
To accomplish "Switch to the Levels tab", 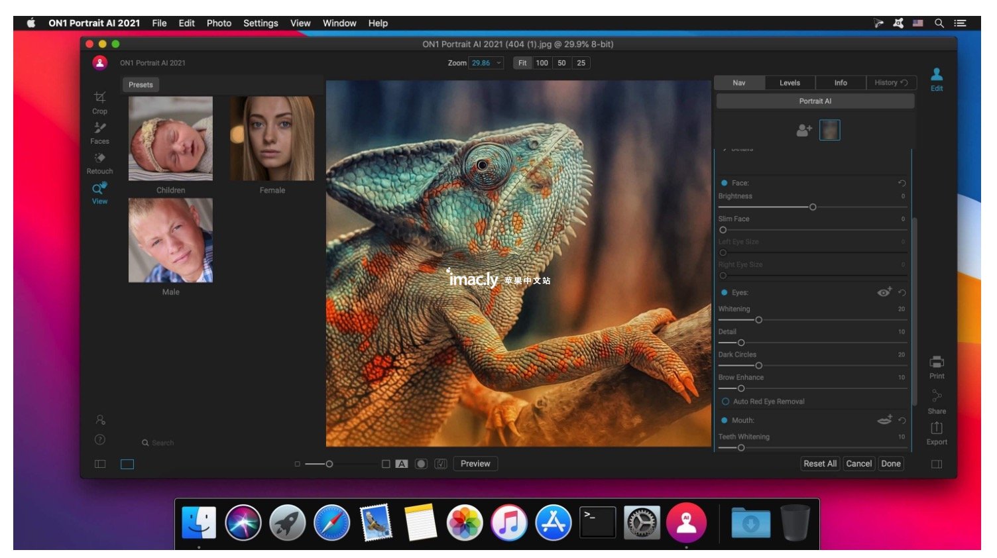I will [789, 83].
